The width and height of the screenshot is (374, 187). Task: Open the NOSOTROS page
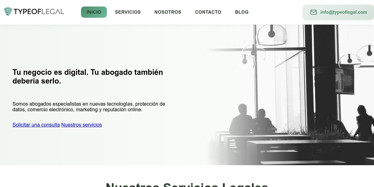[168, 12]
